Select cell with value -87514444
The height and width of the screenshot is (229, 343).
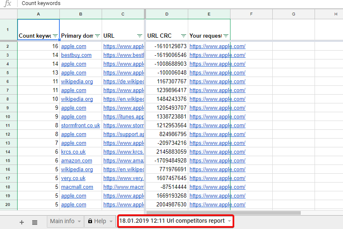167,187
